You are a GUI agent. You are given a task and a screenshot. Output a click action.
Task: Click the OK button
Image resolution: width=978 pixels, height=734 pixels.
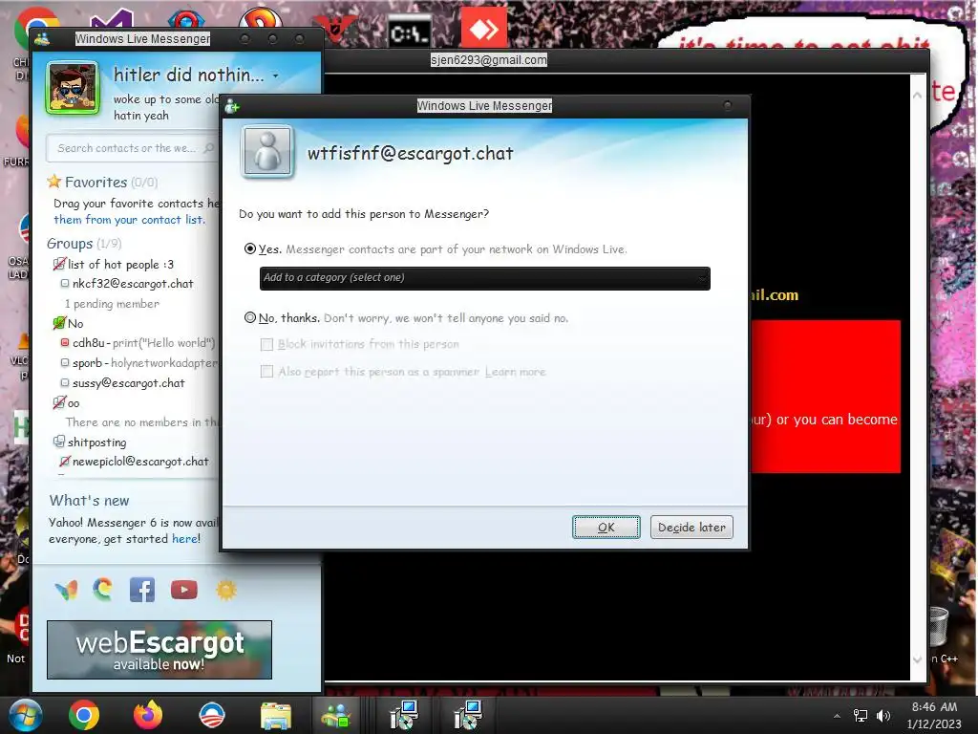pos(606,528)
